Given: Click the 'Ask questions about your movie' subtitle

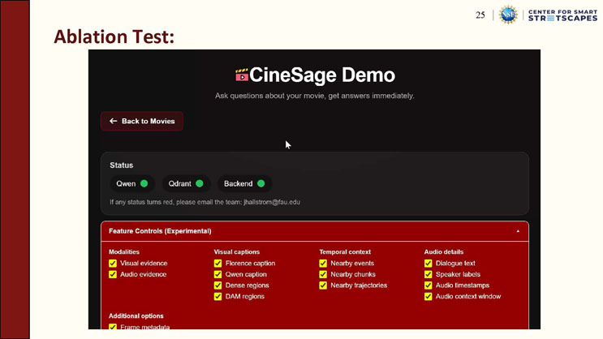Looking at the screenshot, I should coord(315,96).
